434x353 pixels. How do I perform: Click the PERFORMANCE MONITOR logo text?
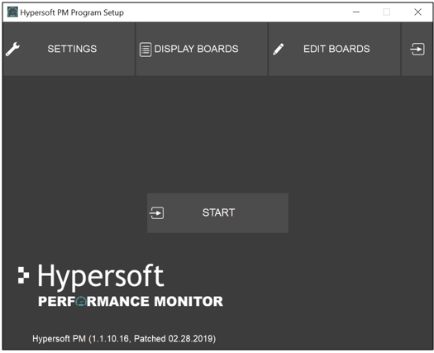pyautogui.click(x=131, y=301)
